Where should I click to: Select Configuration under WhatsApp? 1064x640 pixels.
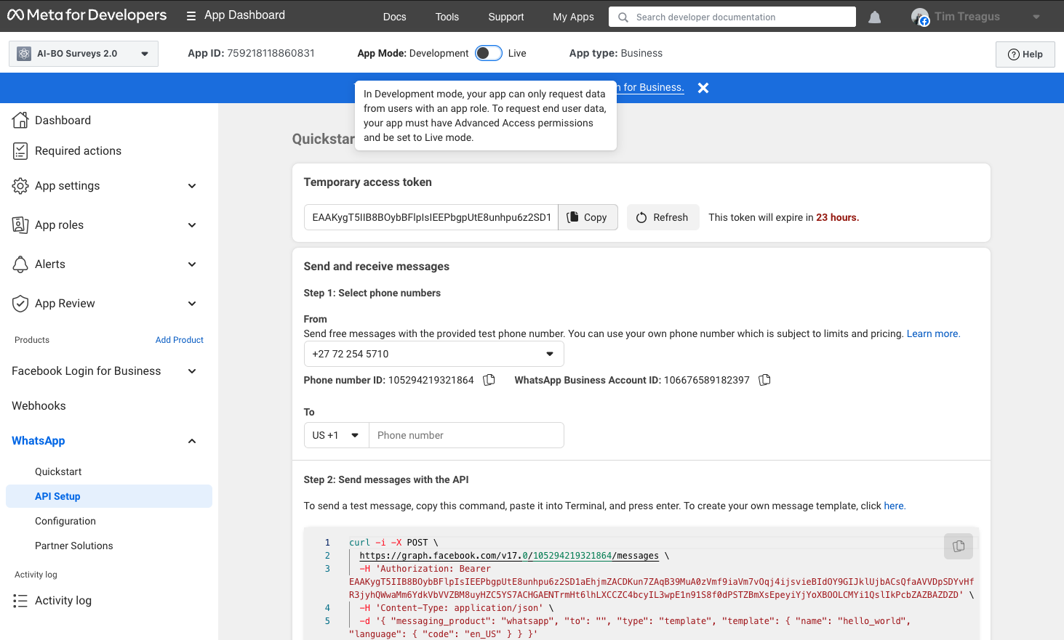[x=65, y=521]
